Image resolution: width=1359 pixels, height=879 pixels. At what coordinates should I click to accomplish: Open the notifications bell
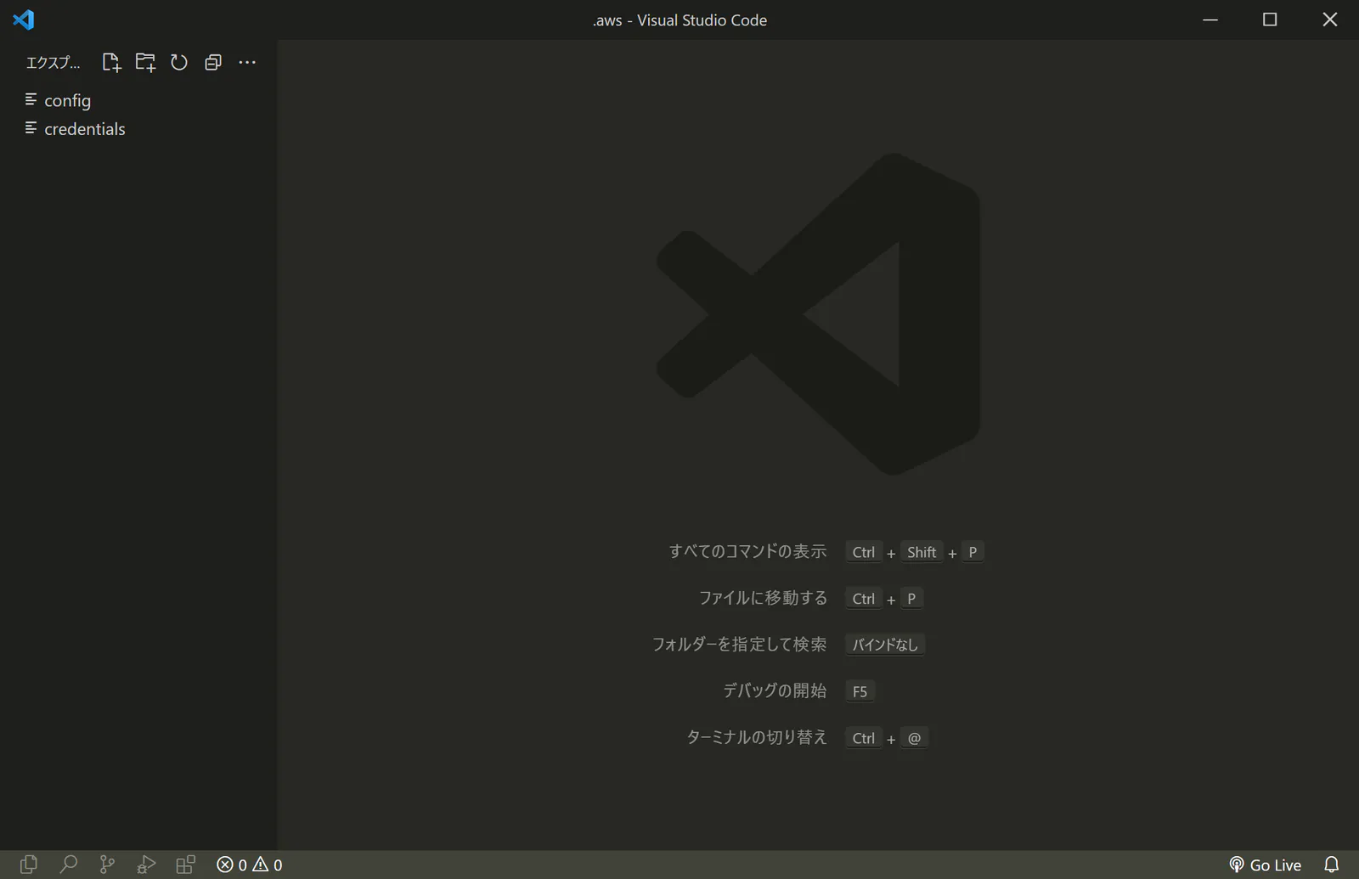[x=1332, y=865]
